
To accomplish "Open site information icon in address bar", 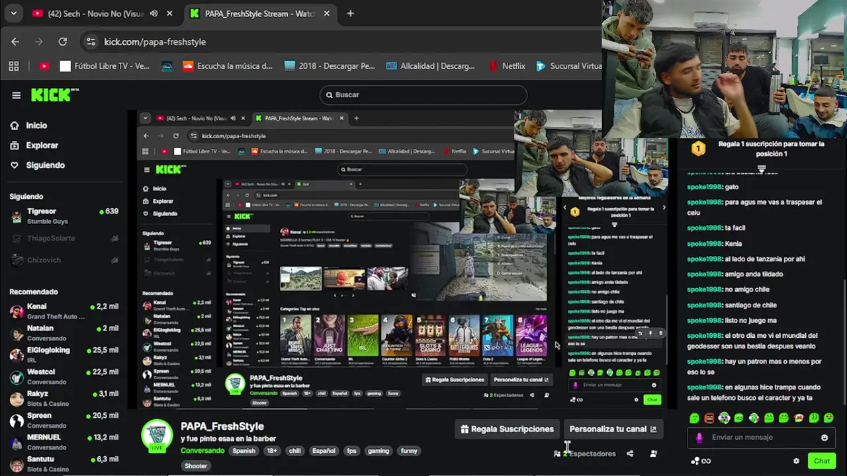I will 91,42.
